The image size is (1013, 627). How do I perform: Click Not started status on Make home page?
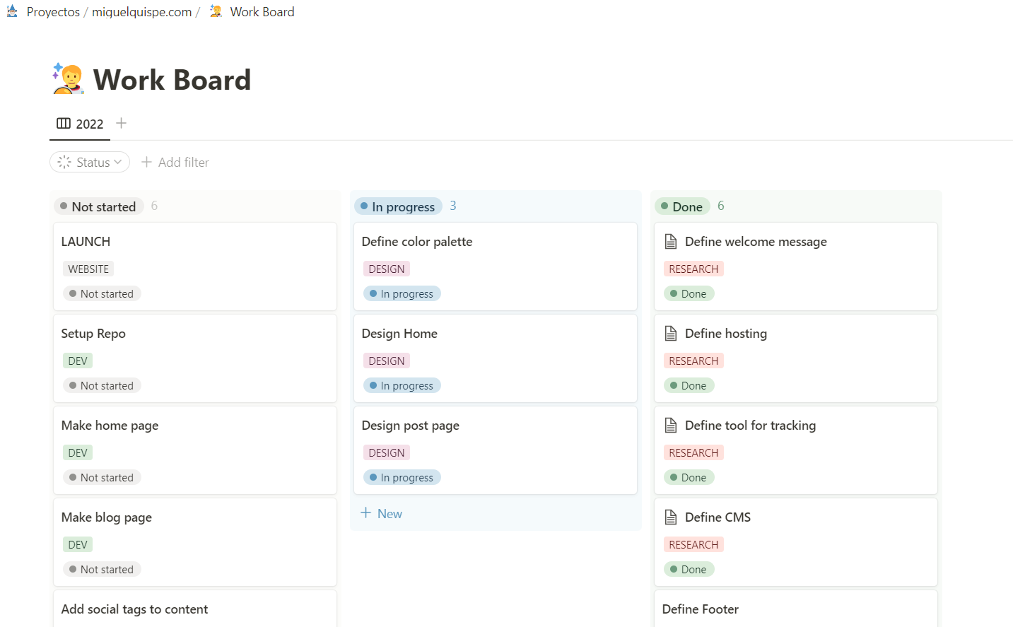(102, 478)
